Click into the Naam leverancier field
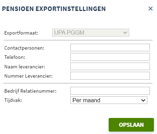This screenshot has height=134, width=157. [x=110, y=66]
